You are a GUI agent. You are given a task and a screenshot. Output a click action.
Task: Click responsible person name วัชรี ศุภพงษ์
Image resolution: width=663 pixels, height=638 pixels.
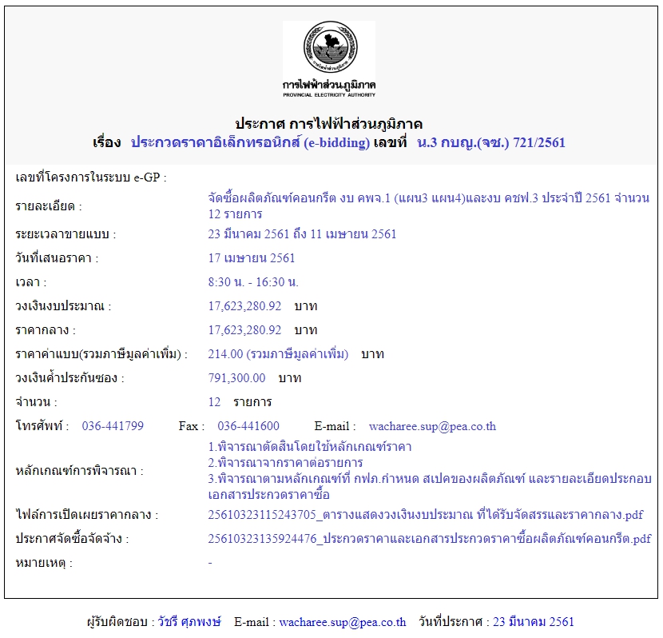189,621
